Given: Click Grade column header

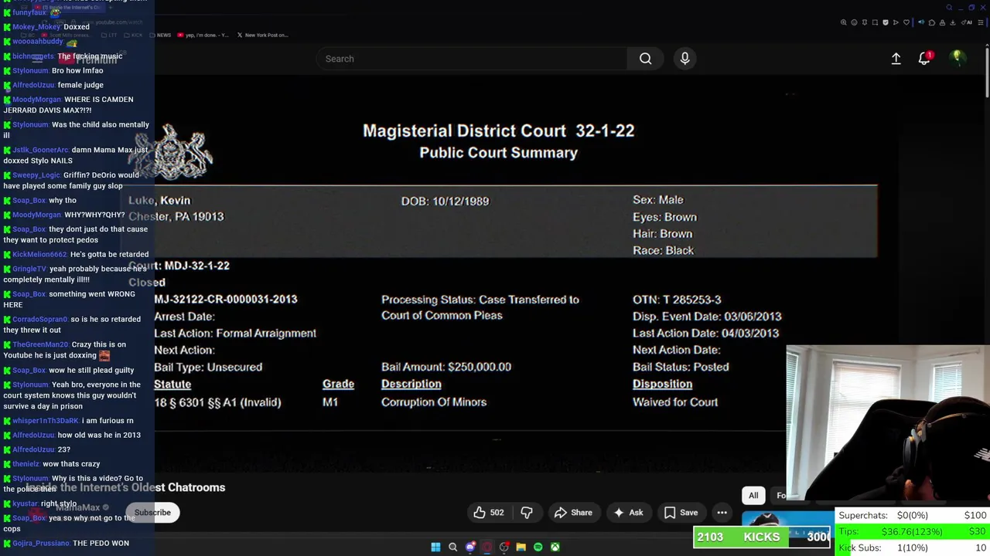Looking at the screenshot, I should (x=338, y=384).
